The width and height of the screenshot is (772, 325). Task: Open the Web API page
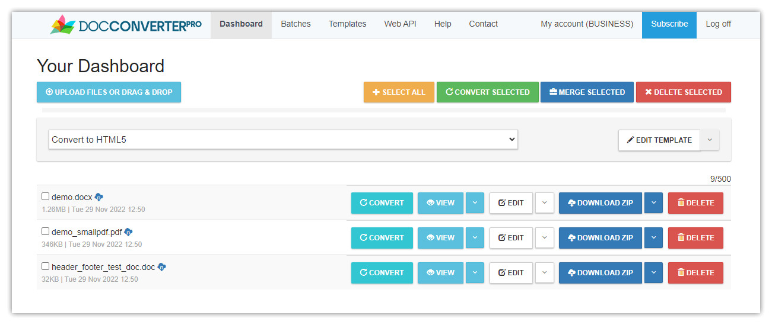400,24
